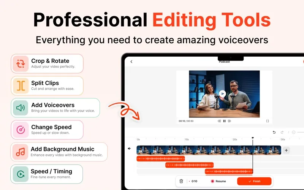Click 'Cut and arrange with ease.' text

(53, 89)
